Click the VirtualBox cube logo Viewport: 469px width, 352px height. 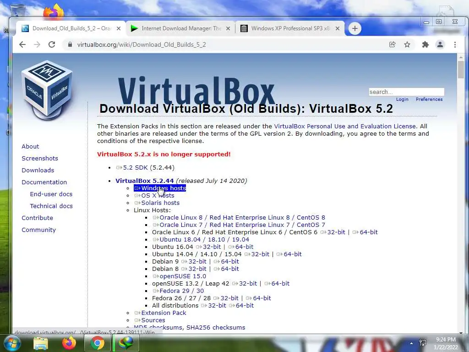(47, 90)
